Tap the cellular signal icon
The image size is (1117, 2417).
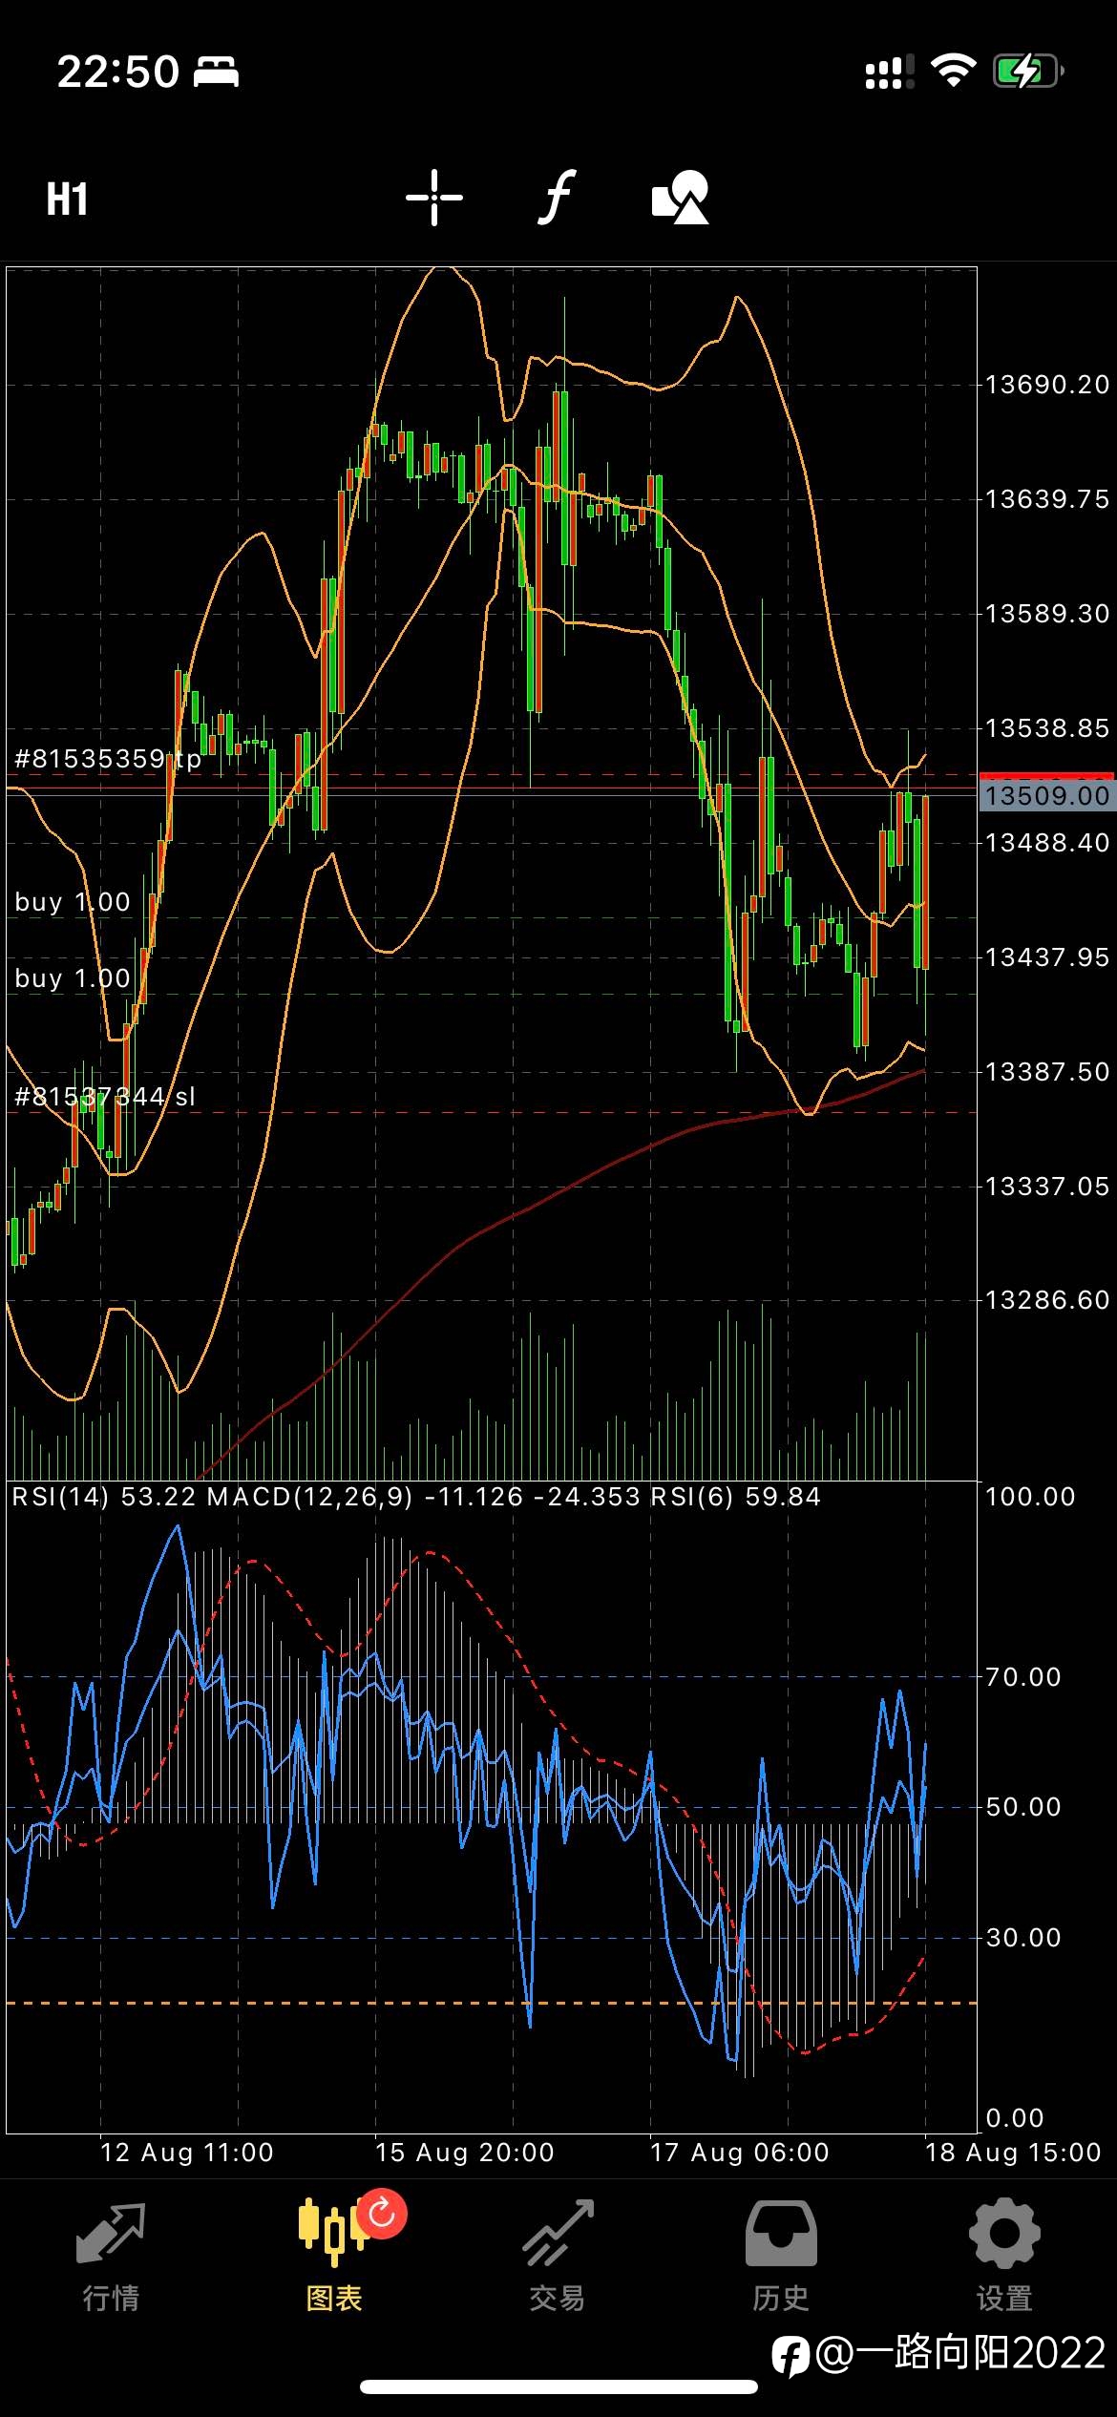(x=889, y=72)
